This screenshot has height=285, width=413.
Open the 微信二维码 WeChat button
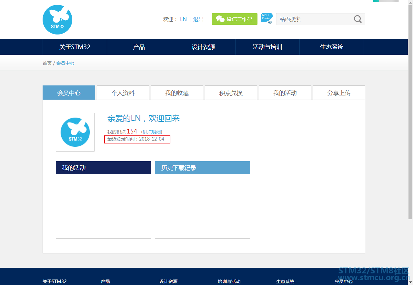pyautogui.click(x=235, y=19)
